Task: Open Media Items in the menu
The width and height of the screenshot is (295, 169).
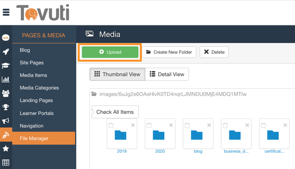Action: [33, 75]
